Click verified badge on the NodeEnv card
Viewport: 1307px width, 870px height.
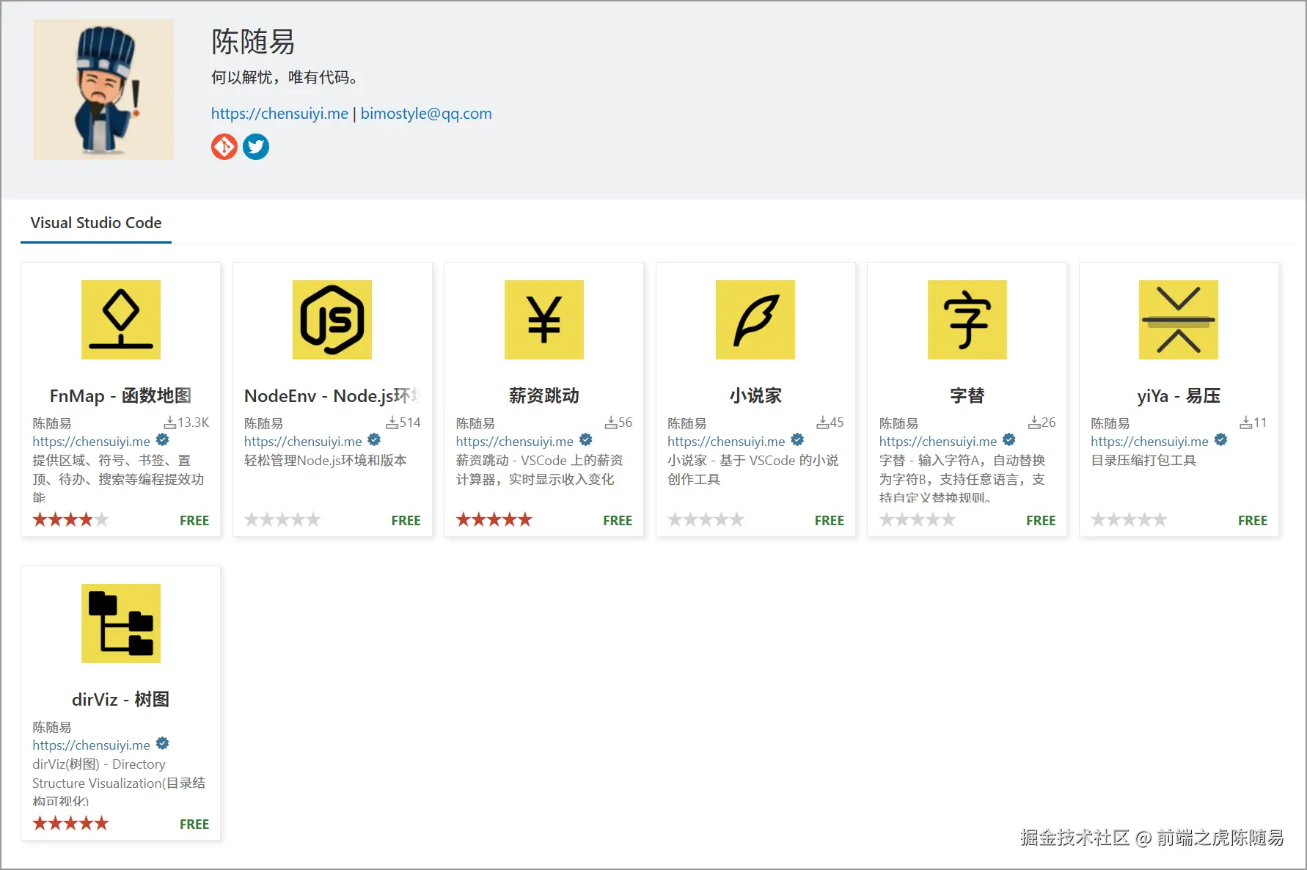(374, 440)
